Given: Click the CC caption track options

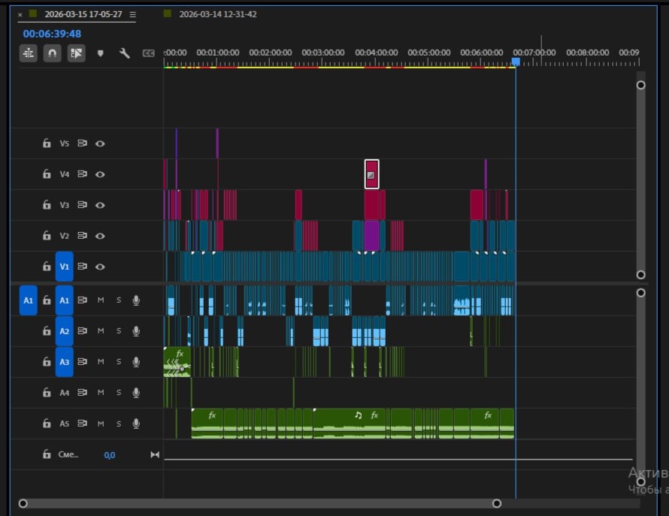Looking at the screenshot, I should (149, 53).
